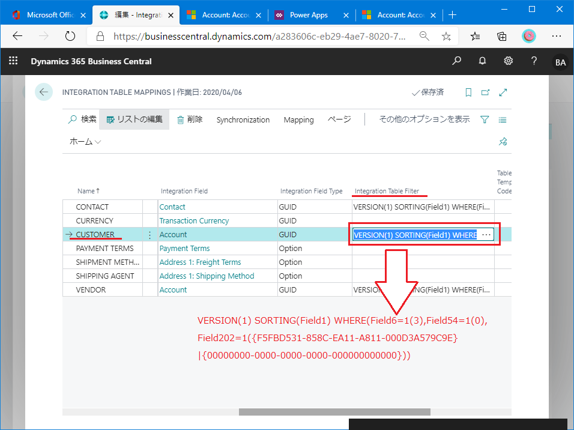View the site lock information
574x430 pixels.
coord(100,36)
